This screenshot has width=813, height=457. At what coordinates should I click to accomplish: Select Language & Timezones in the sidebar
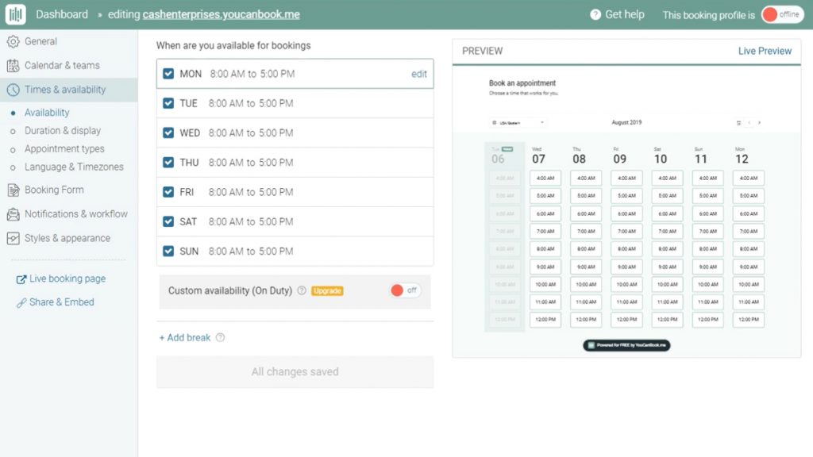click(74, 167)
